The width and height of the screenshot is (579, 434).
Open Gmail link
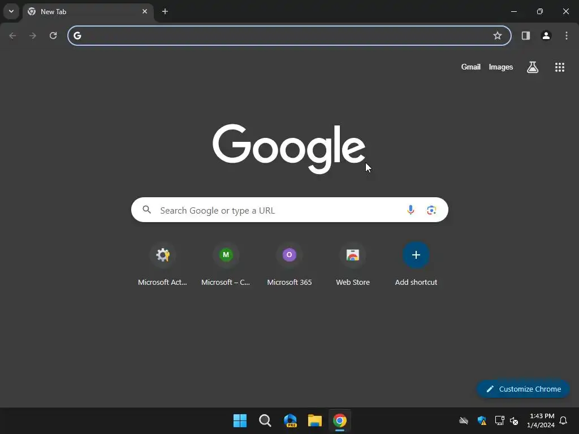470,67
